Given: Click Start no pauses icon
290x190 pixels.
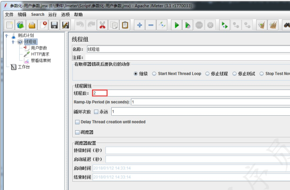Looking at the screenshot, I should click(x=188, y=25).
